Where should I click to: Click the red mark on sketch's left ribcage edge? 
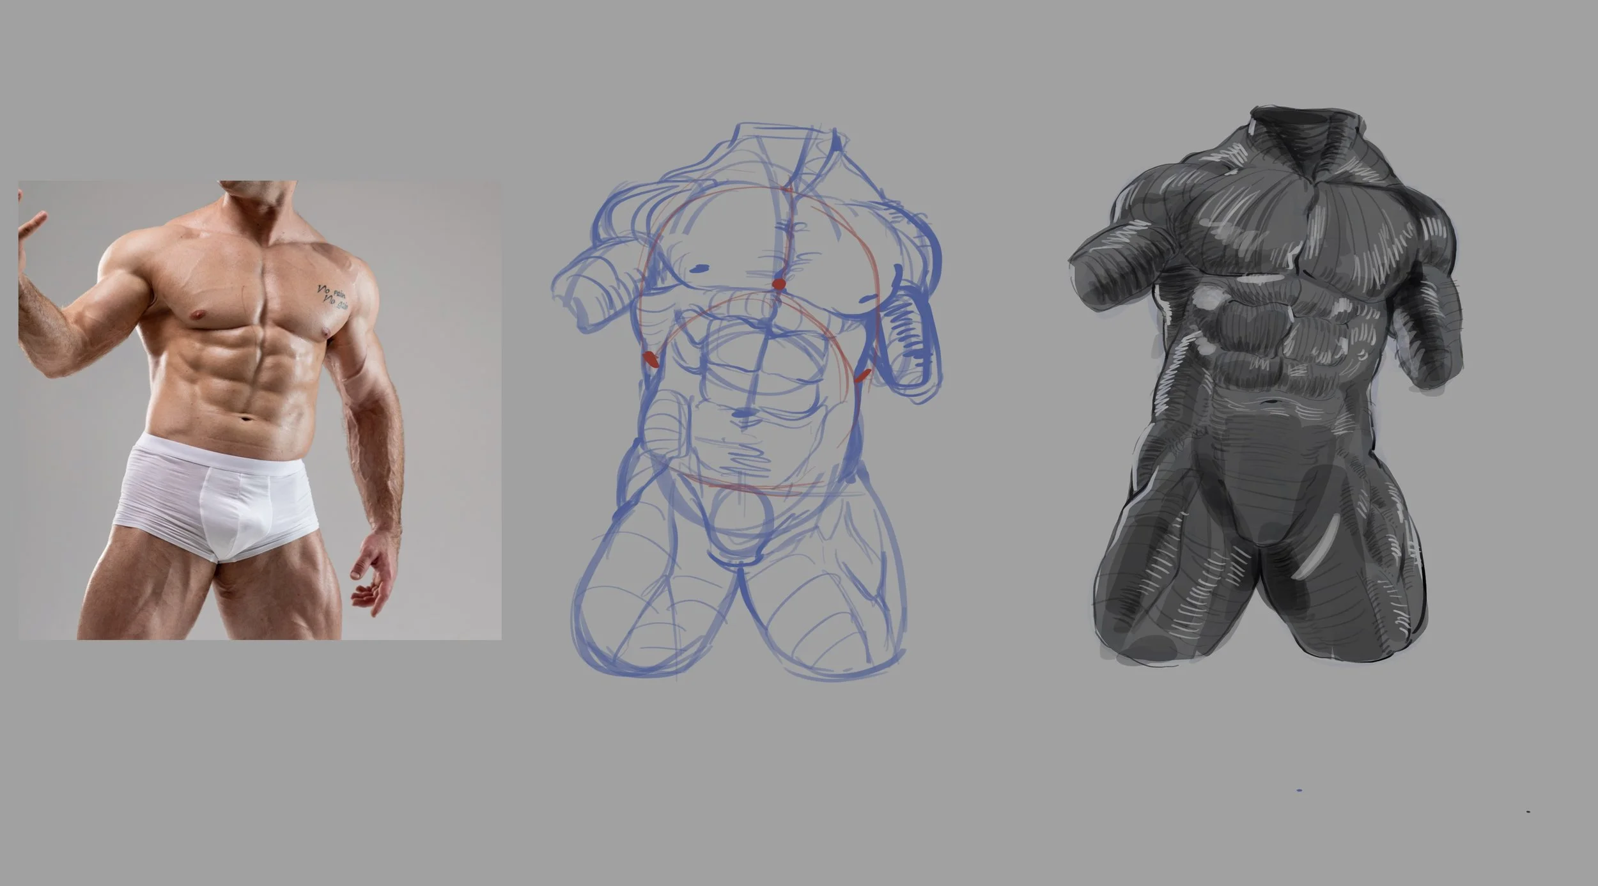650,360
